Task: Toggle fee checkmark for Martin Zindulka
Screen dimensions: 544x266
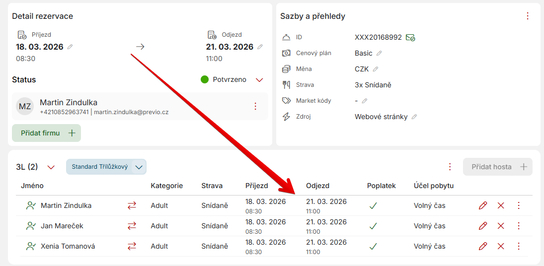Action: (x=373, y=205)
